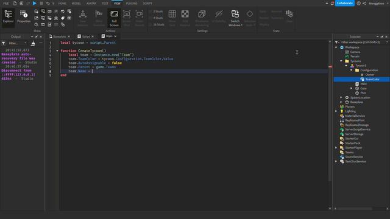390x219 pixels.
Task: Open the Explorer panel dropdown chevron
Action: [x=378, y=36]
